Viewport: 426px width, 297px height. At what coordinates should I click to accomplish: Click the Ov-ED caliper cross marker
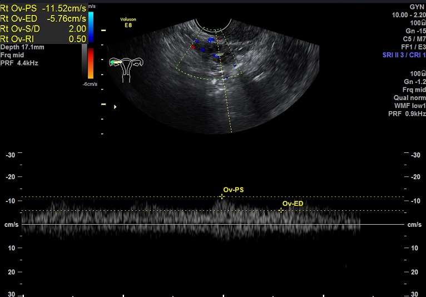281,210
